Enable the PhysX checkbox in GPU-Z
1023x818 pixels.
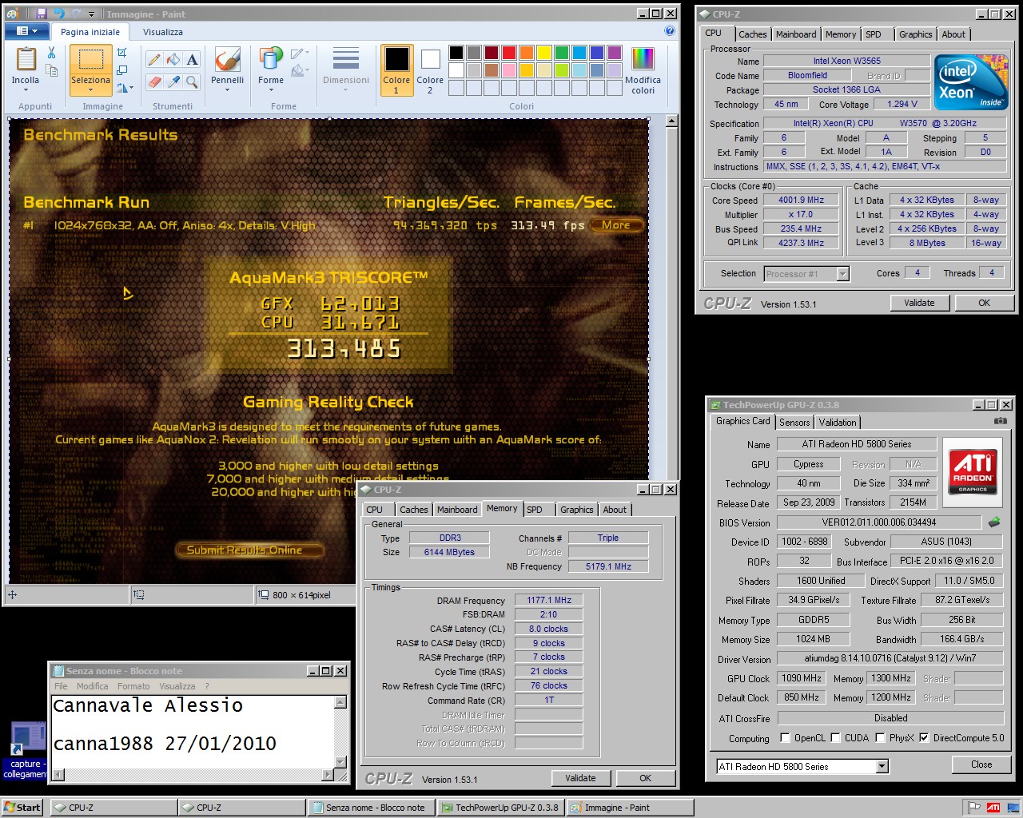coord(881,738)
